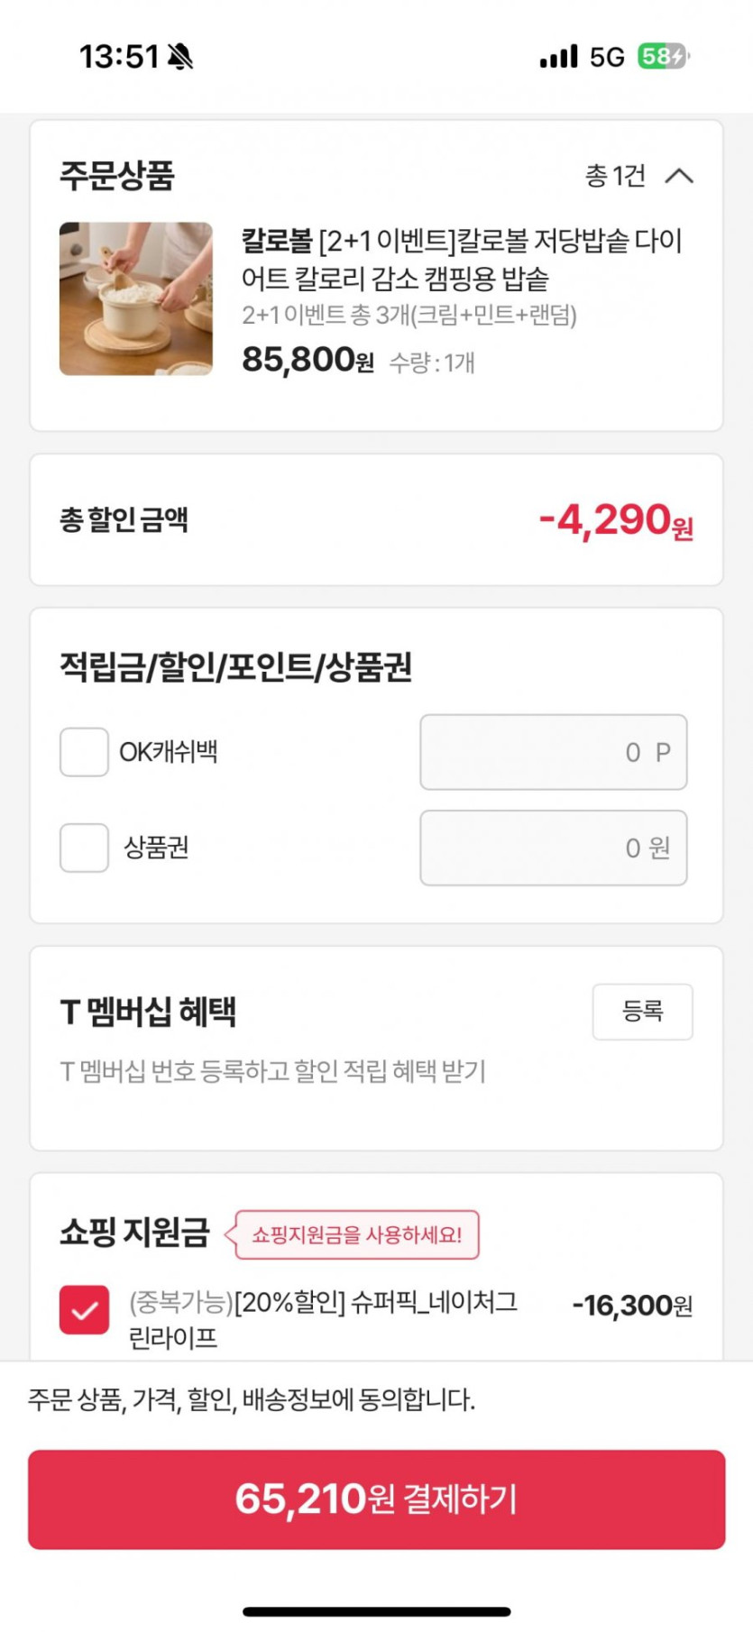
Task: Uncheck the 슈퍼픽 20% discount checkbox
Action: (x=84, y=1309)
